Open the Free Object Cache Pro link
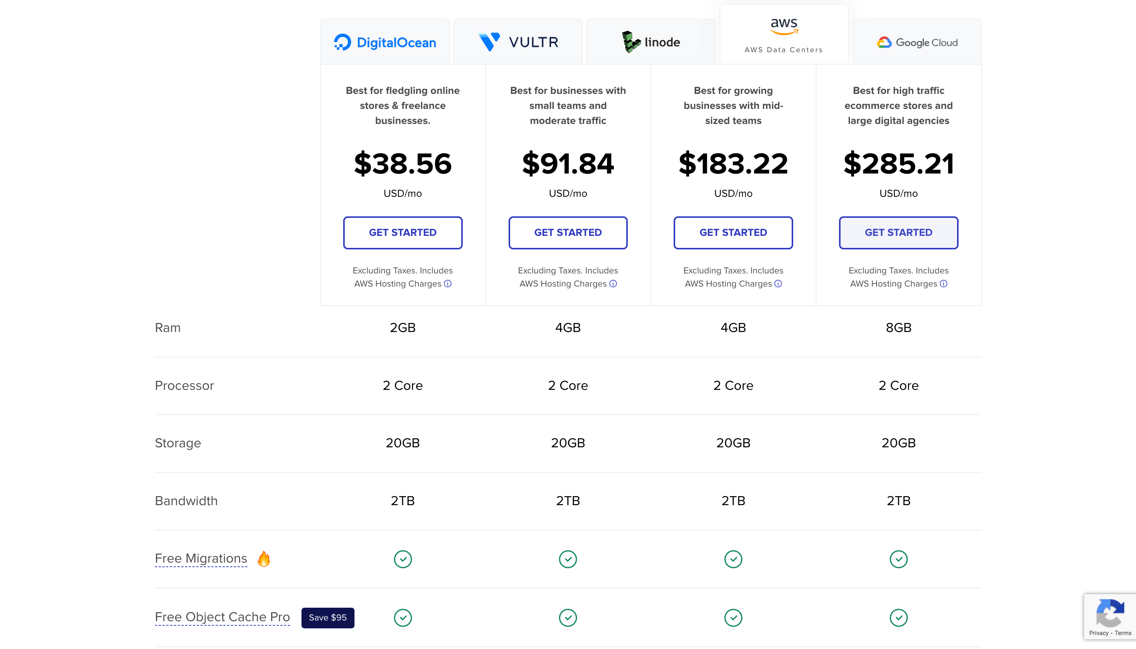 click(222, 617)
